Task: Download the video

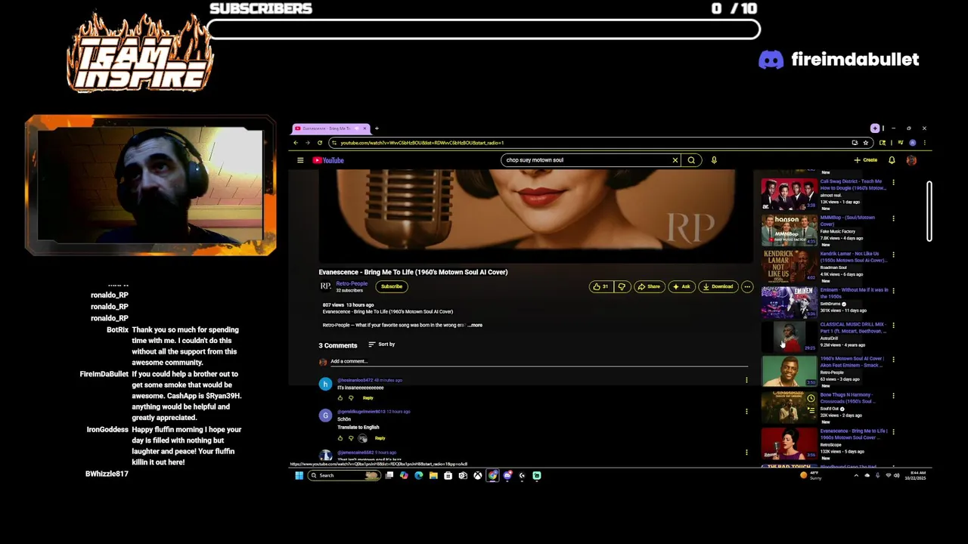Action: point(718,286)
